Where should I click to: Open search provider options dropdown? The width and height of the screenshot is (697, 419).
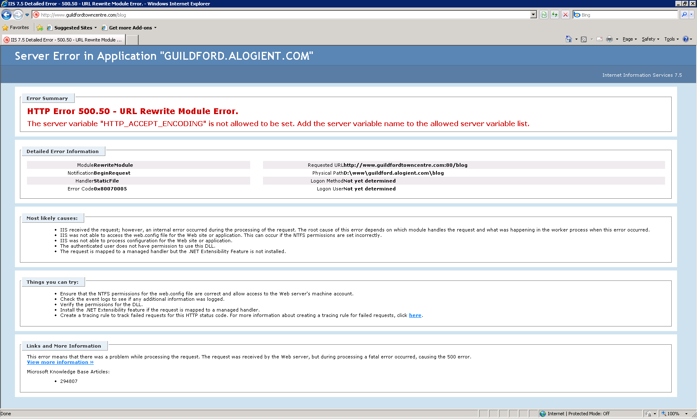(x=692, y=15)
